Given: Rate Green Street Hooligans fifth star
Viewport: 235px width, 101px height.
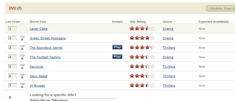Looking at the screenshot, I should pyautogui.click(x=152, y=38).
